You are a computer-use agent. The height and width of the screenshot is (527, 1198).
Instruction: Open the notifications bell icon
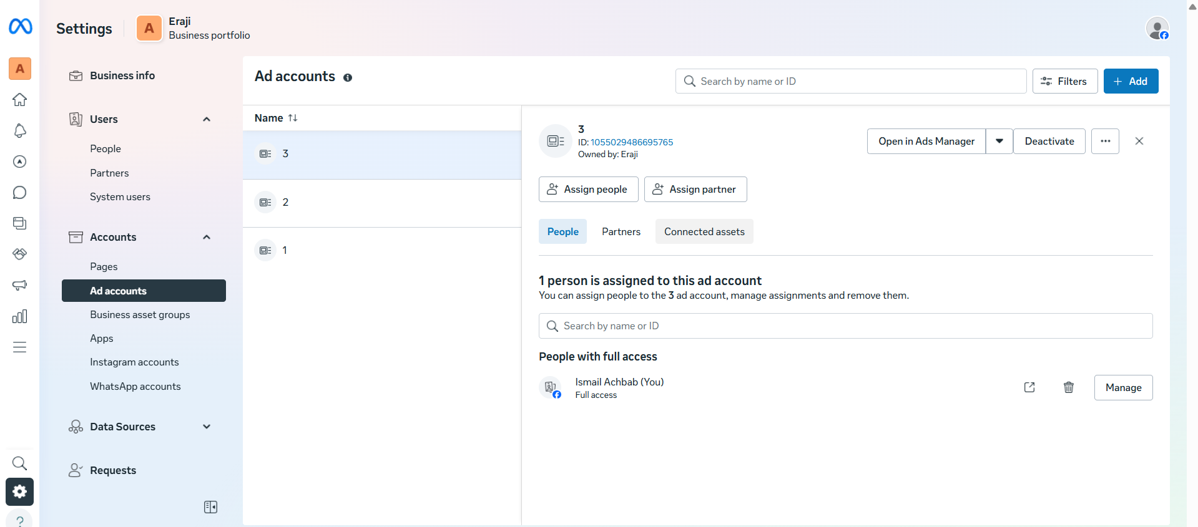20,130
